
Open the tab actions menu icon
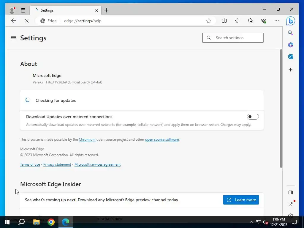pos(23,10)
